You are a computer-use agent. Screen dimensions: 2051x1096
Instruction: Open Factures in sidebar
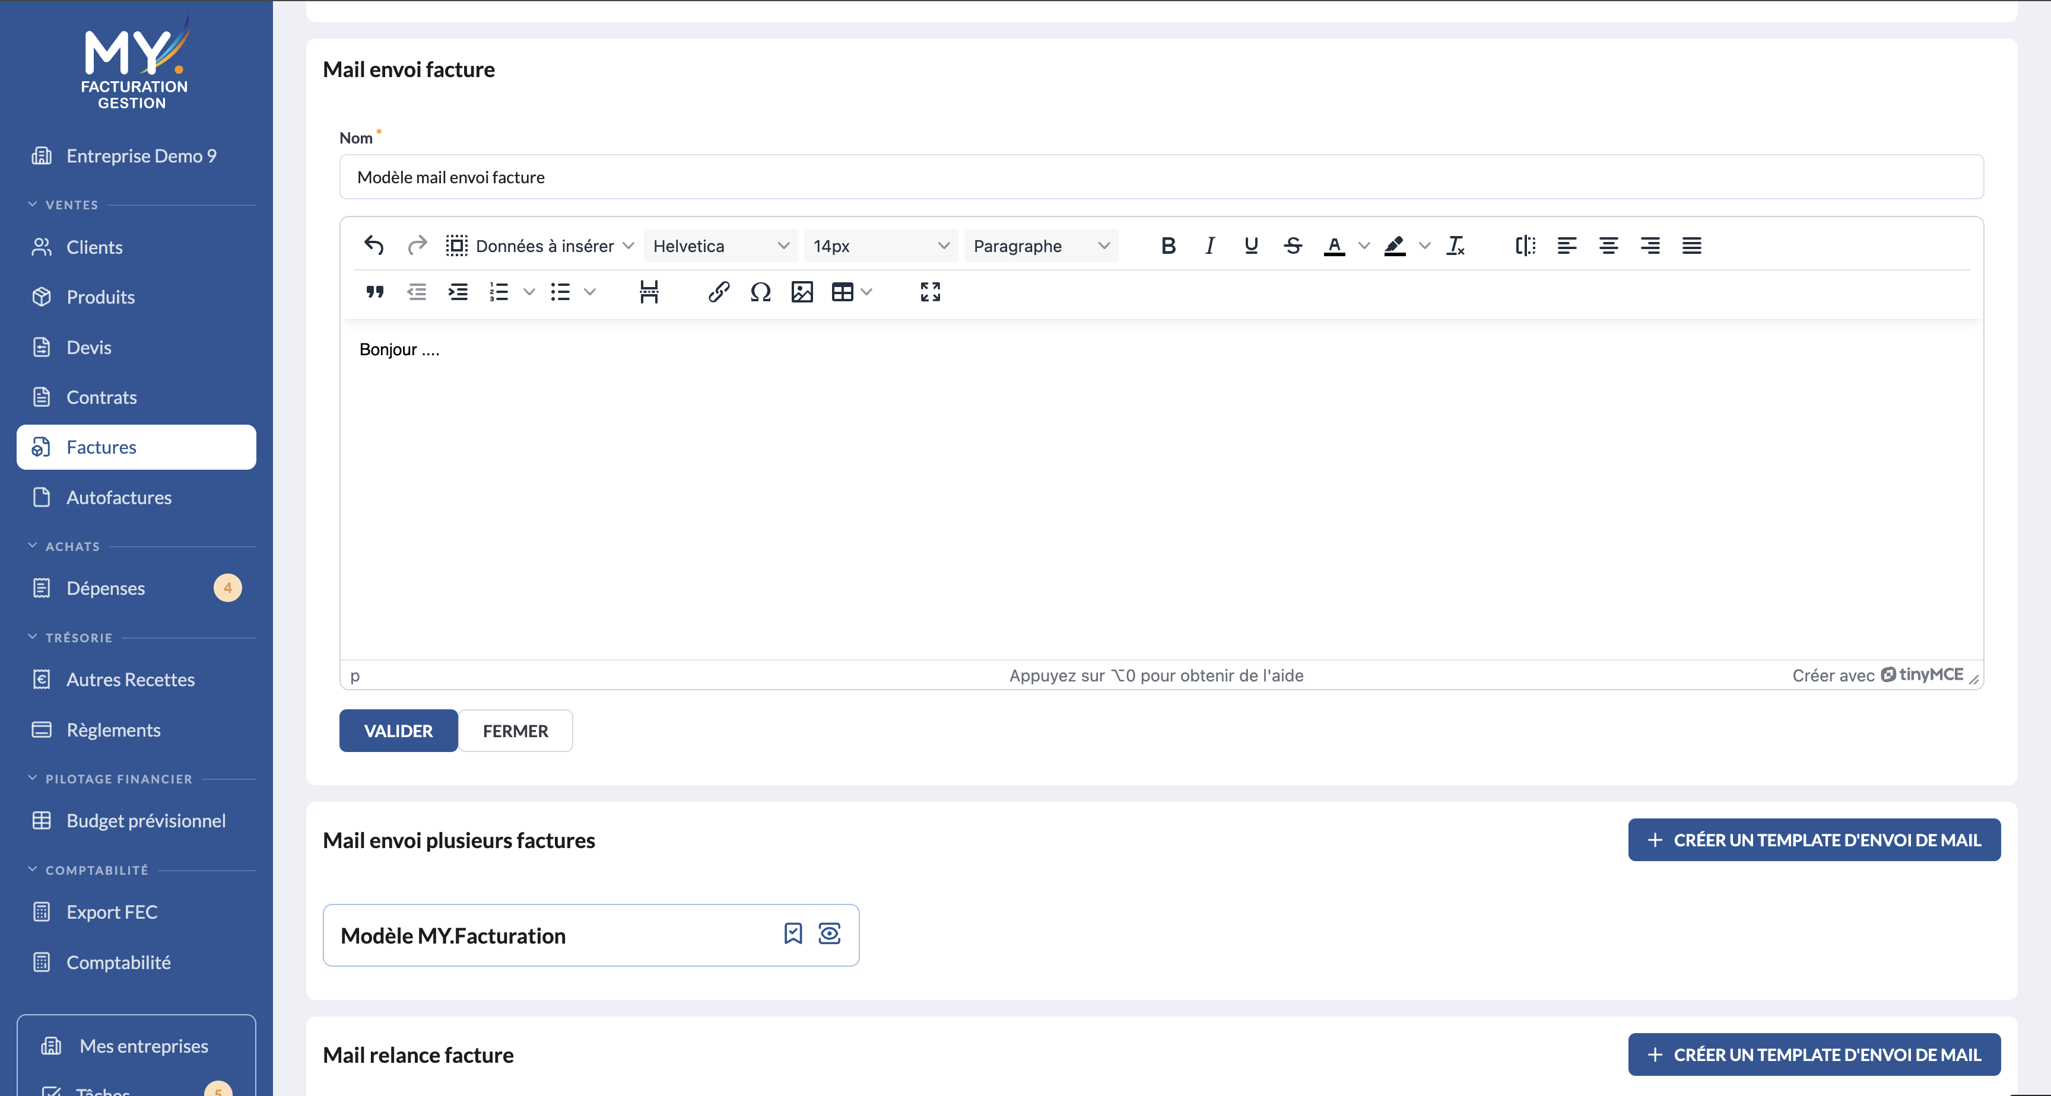[136, 447]
